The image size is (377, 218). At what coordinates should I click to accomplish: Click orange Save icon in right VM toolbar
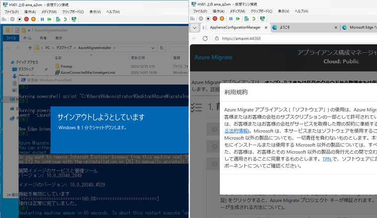click(x=222, y=18)
